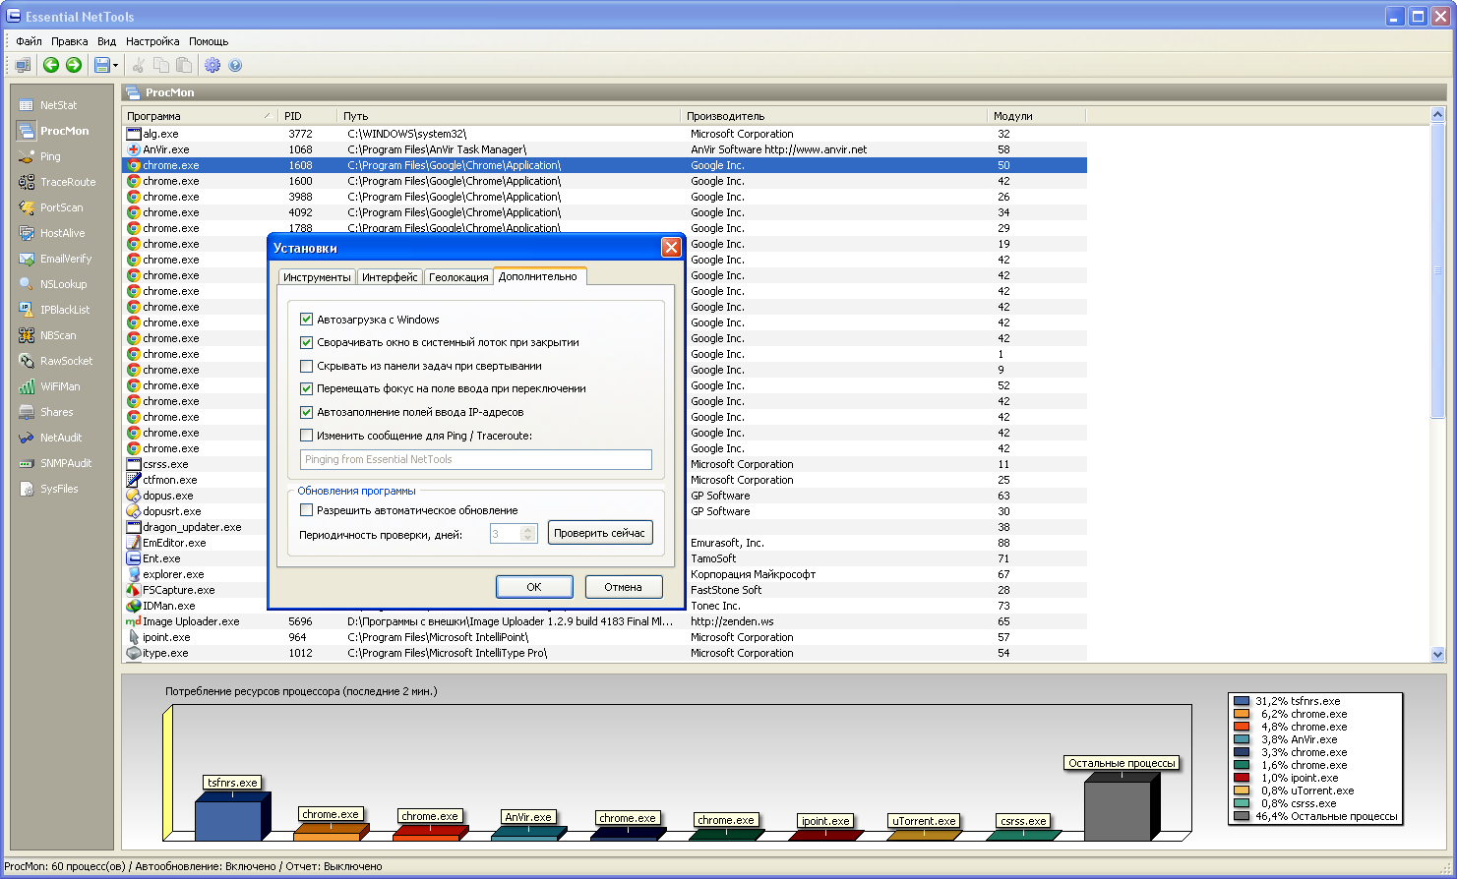Click the blue tsfnrs.exe legend swatch
The image size is (1457, 879).
pyautogui.click(x=1242, y=701)
